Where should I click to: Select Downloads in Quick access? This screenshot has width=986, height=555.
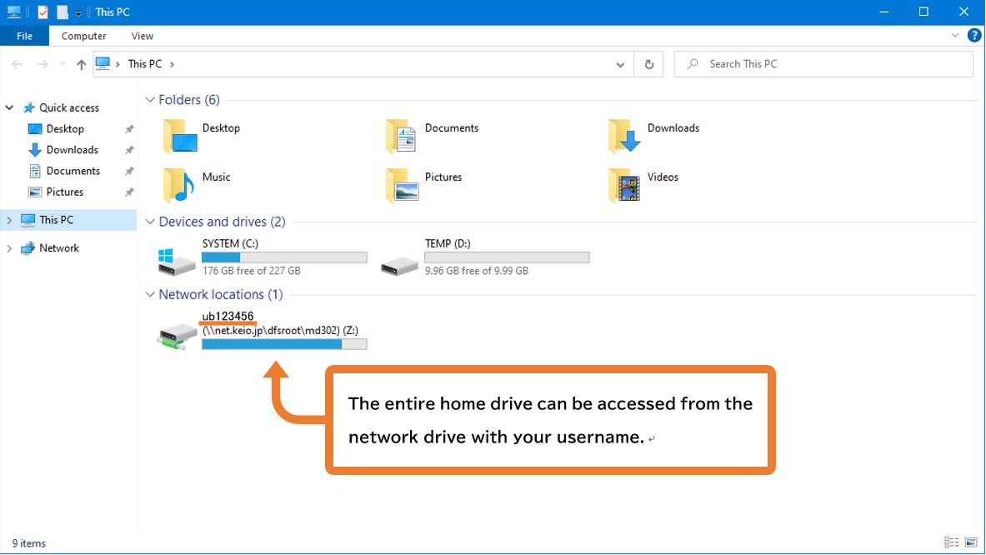pyautogui.click(x=72, y=150)
